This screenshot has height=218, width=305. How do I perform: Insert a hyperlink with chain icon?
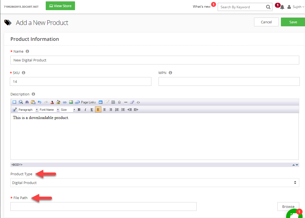tap(65, 102)
